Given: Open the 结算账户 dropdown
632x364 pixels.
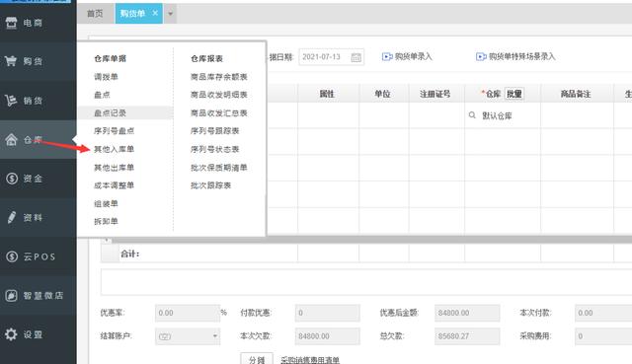Looking at the screenshot, I should pyautogui.click(x=188, y=336).
